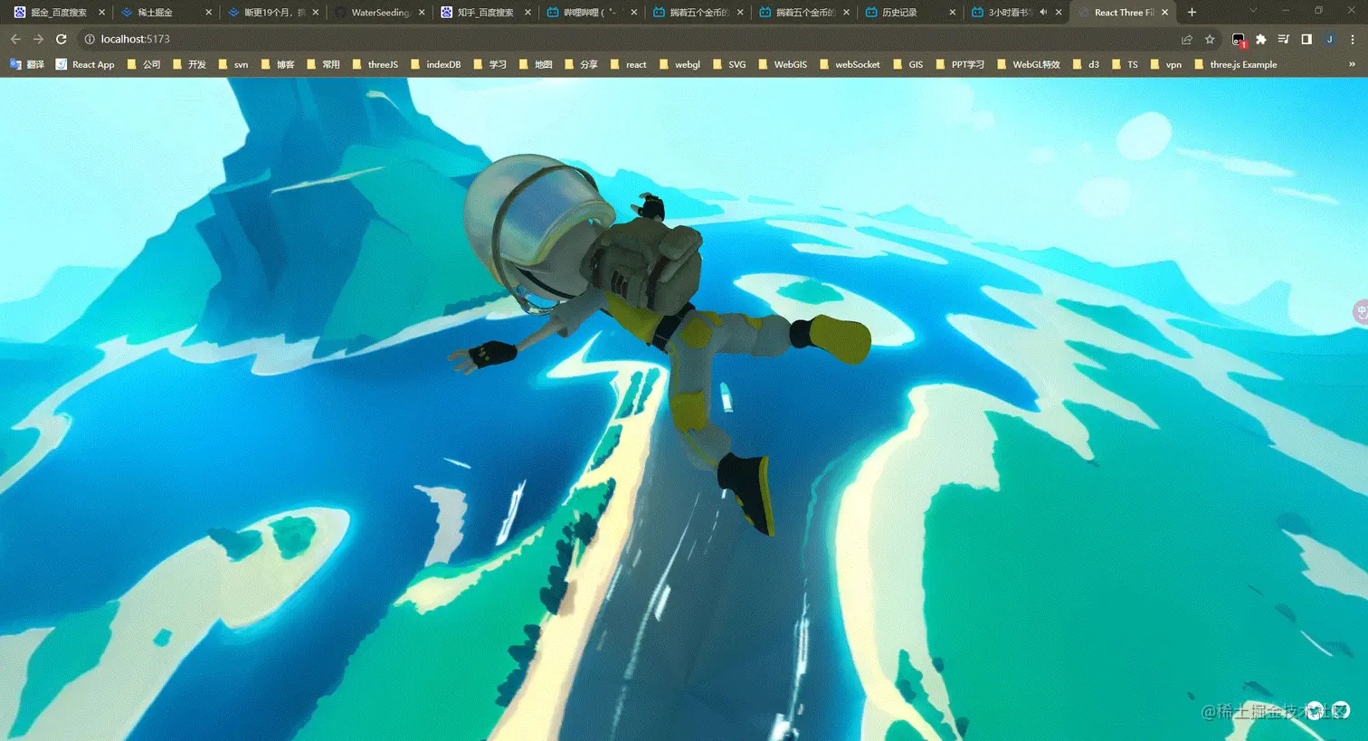Open the indexDB bookmark folder

point(435,64)
